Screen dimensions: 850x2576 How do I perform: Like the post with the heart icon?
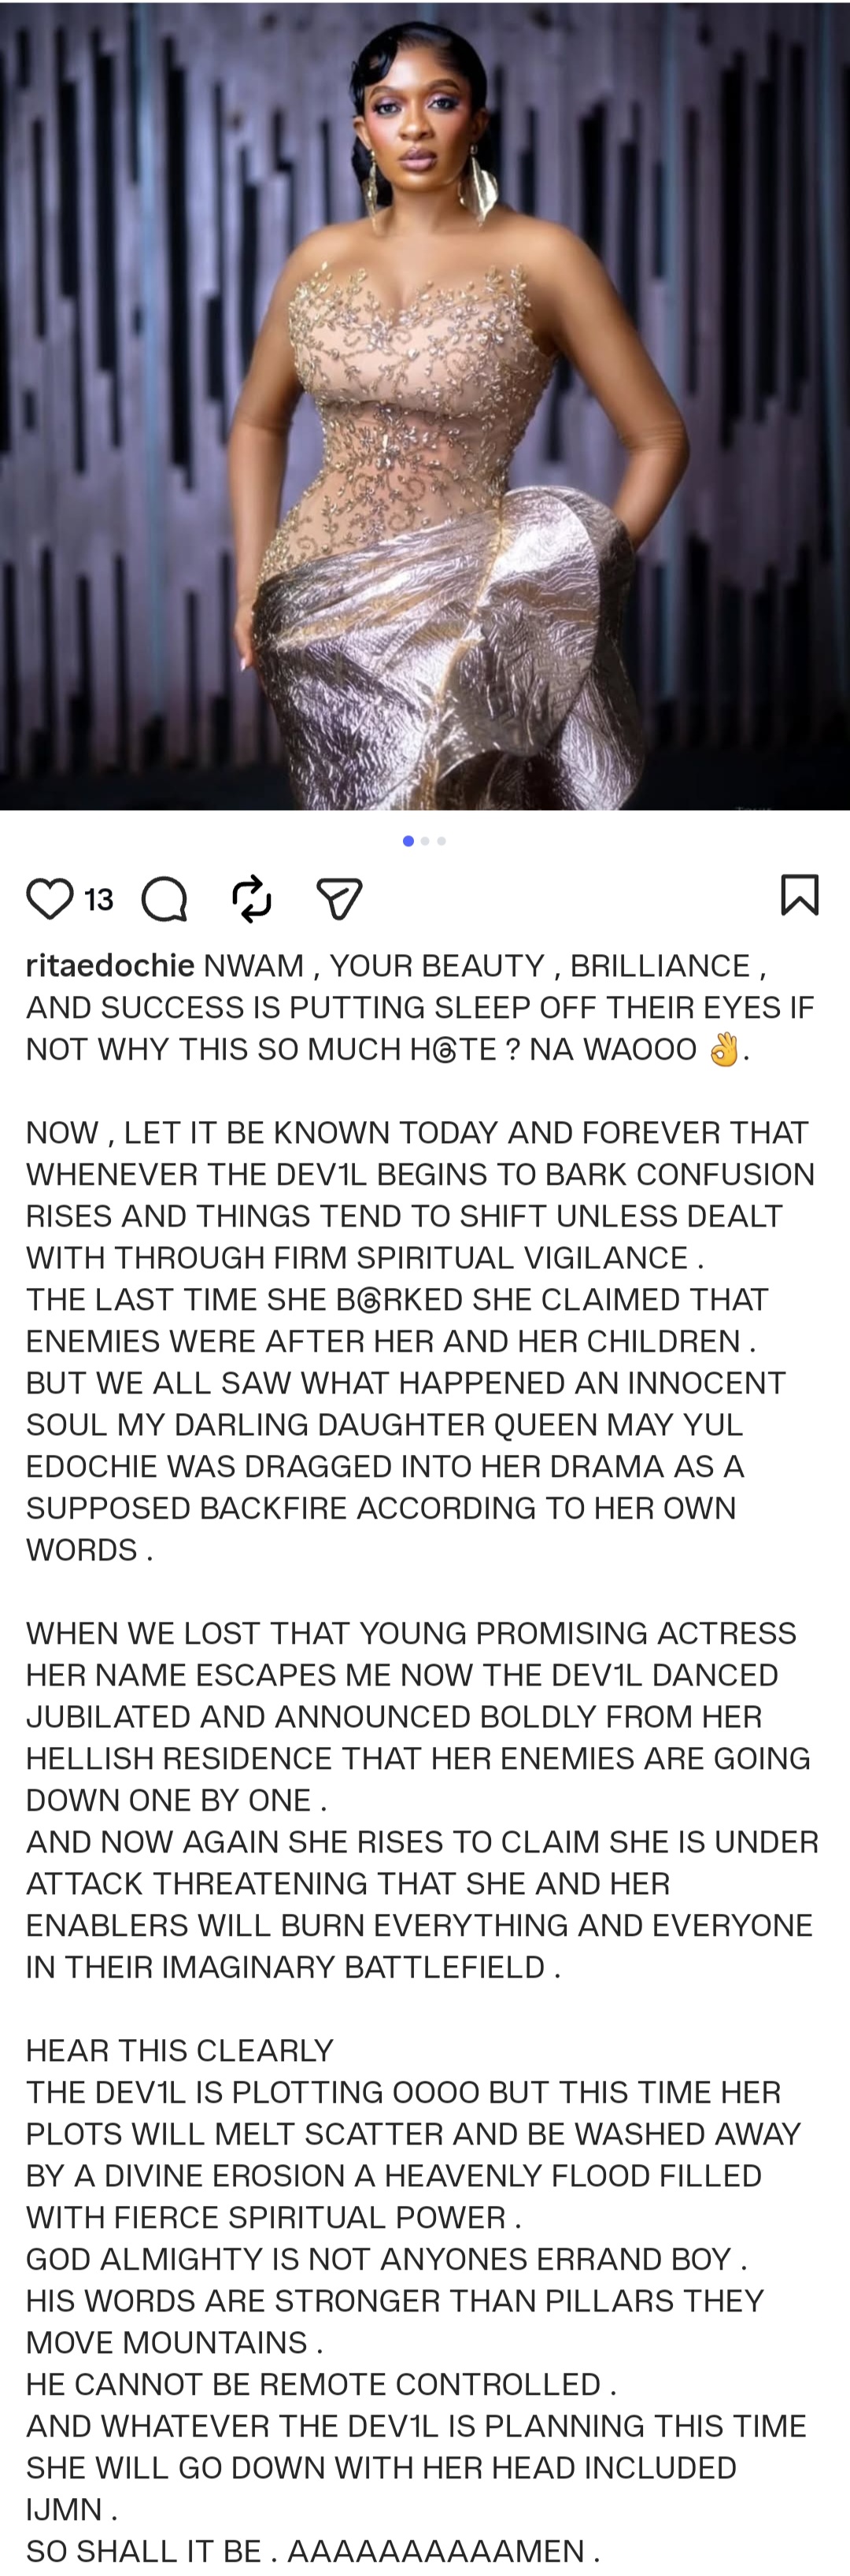(49, 898)
